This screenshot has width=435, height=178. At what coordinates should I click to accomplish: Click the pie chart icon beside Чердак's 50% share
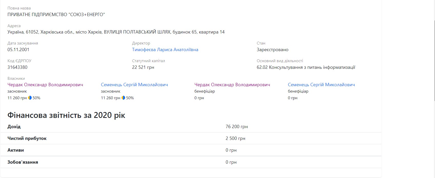[30, 98]
